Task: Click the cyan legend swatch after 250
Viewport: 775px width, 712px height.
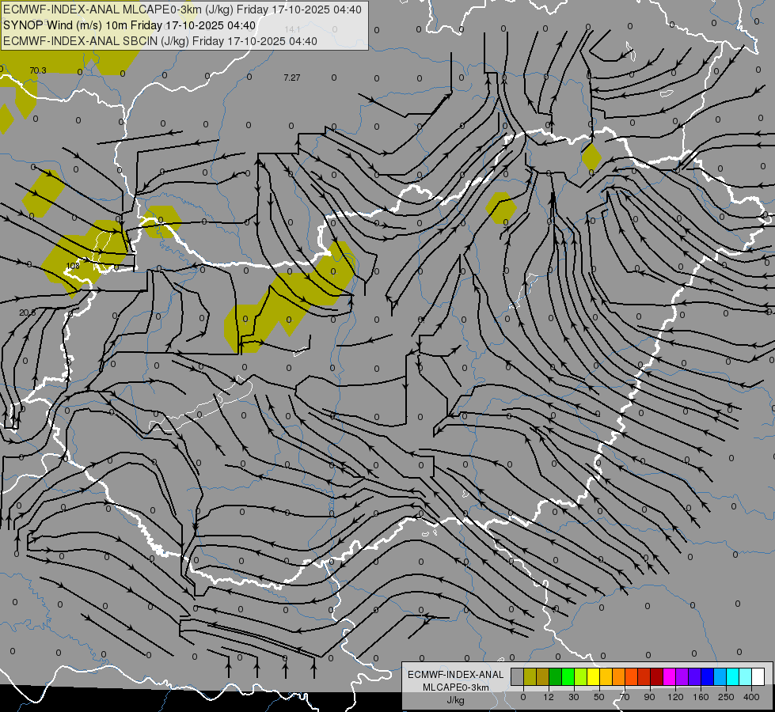Action: (x=732, y=676)
